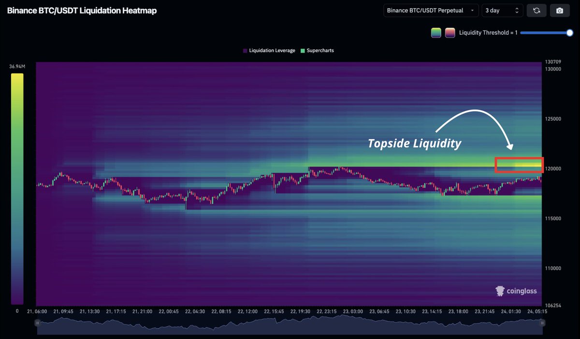Click the Liquidity Threshold slider handle
This screenshot has width=580, height=339.
coord(569,33)
